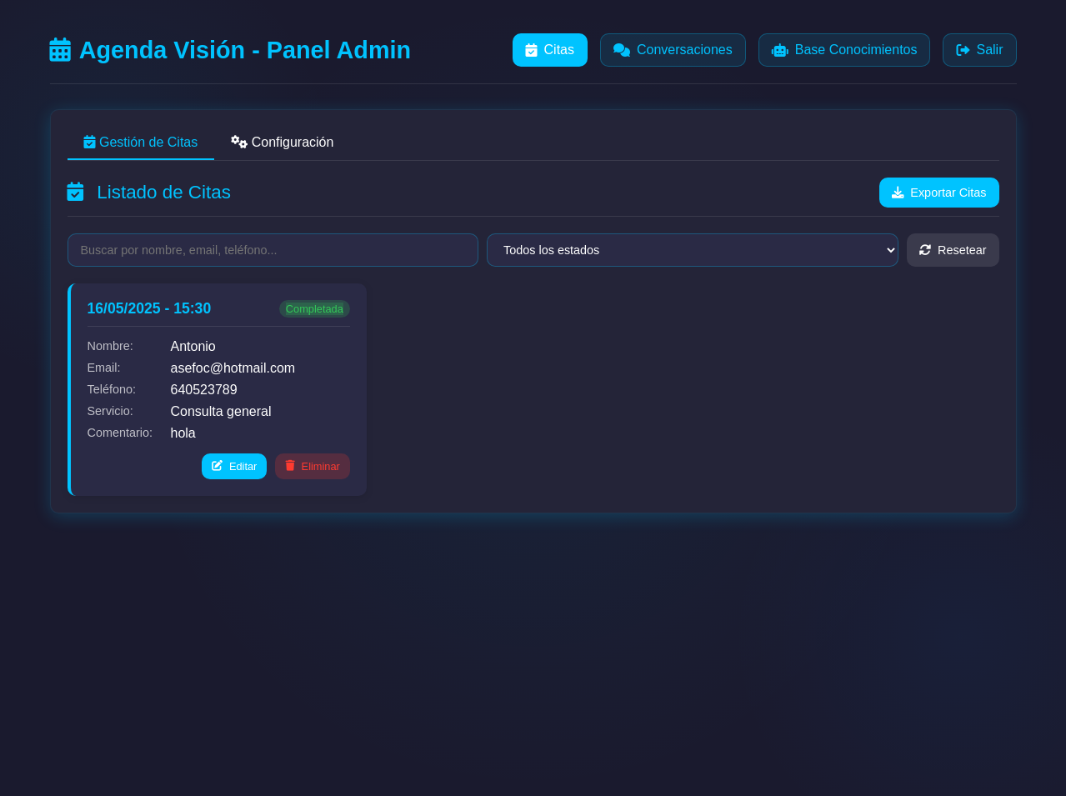The height and width of the screenshot is (796, 1066).
Task: Click the sign-out arrow icon for Salir
Action: tap(963, 50)
